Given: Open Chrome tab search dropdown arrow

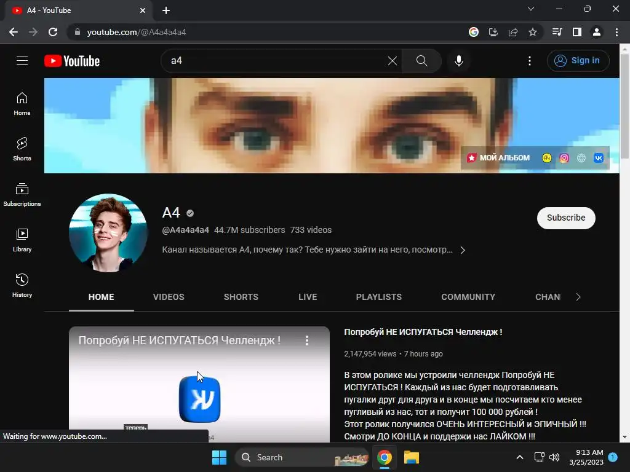Looking at the screenshot, I should (531, 9).
